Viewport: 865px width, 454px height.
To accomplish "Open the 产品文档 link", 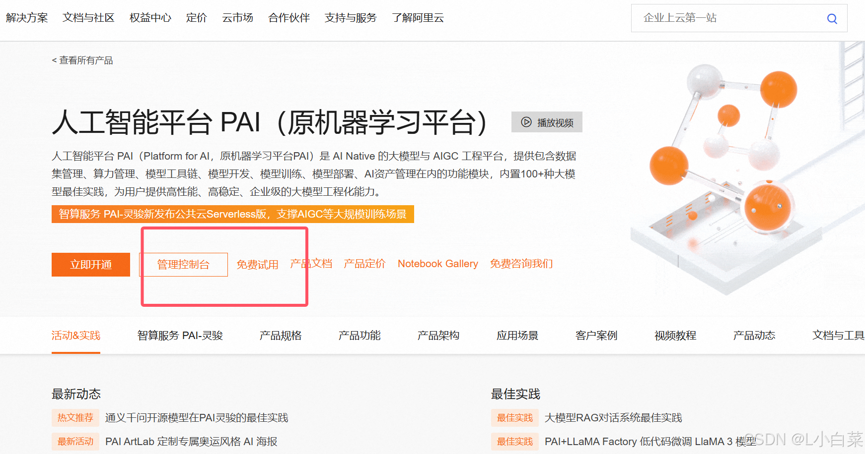I will [311, 264].
